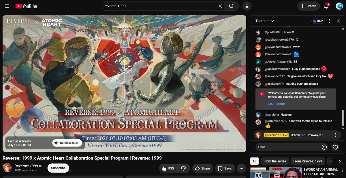Subscribe to Reverse: 1999 channel
Image resolution: width=346 pixels, height=178 pixels.
pyautogui.click(x=58, y=168)
